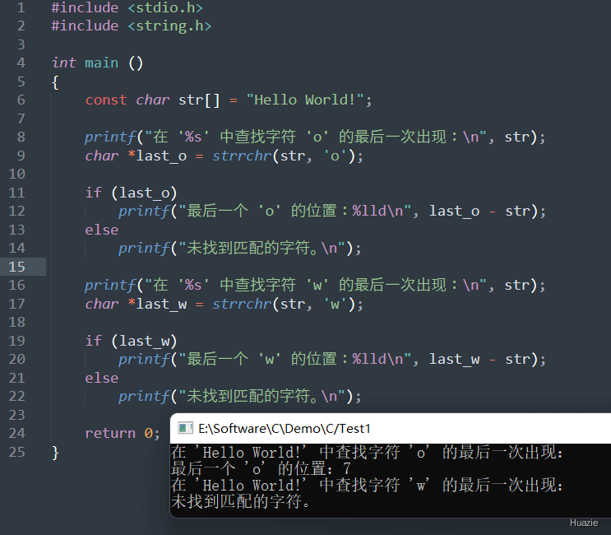Place cursor on #include <string.h>
611x535 pixels.
click(x=132, y=26)
